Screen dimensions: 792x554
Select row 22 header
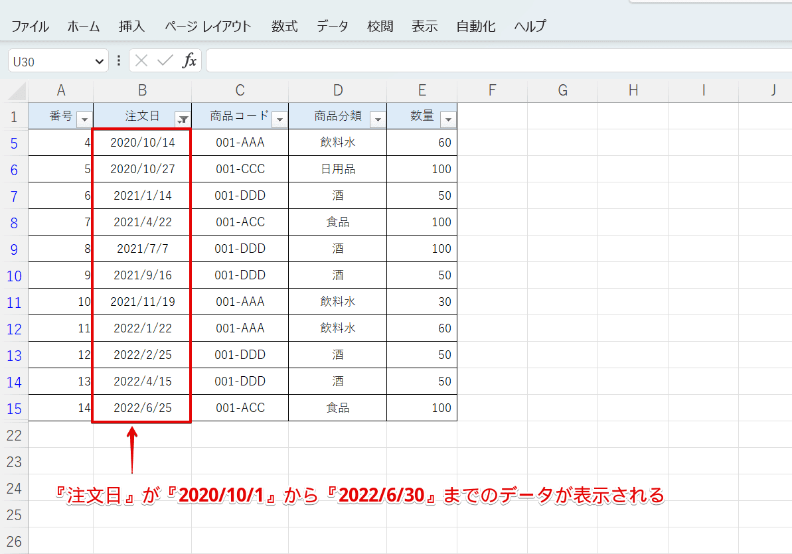point(14,435)
